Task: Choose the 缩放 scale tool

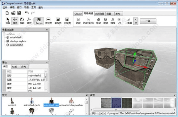Action: 29,20
